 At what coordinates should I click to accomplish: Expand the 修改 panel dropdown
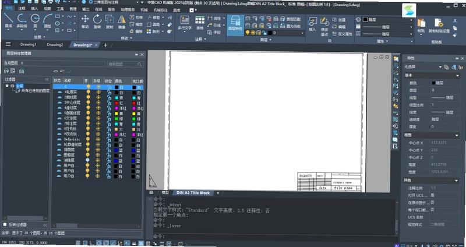[x=126, y=38]
